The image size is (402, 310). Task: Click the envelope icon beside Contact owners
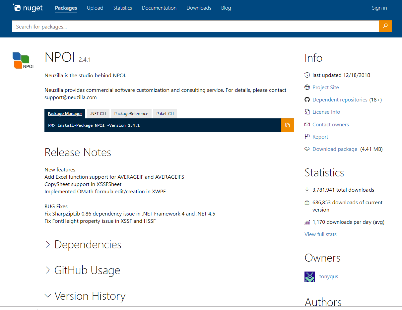point(307,124)
